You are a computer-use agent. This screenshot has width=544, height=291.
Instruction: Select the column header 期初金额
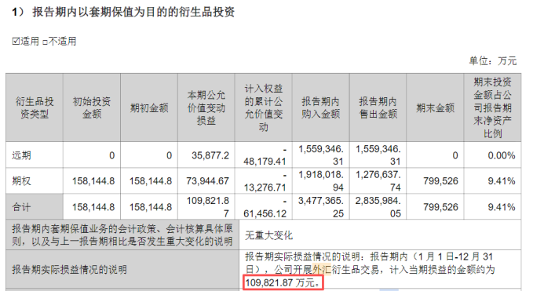click(149, 108)
